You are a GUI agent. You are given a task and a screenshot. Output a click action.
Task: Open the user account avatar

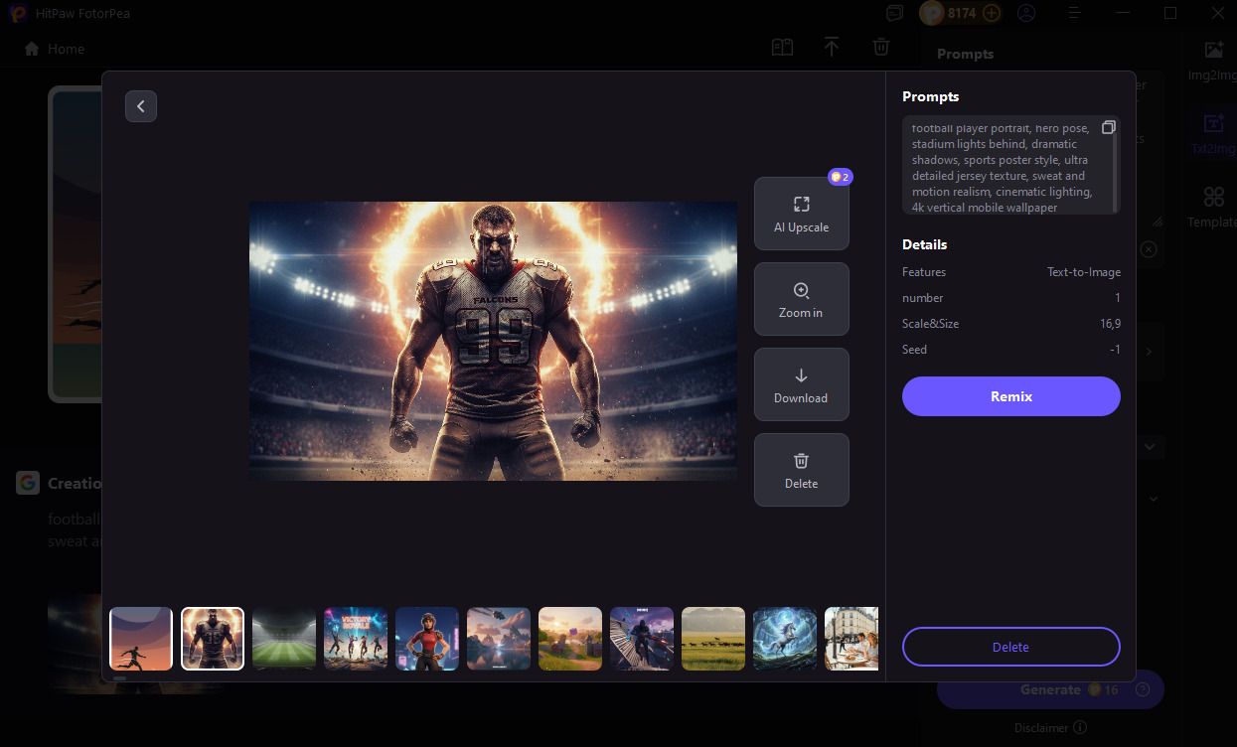(x=1026, y=13)
